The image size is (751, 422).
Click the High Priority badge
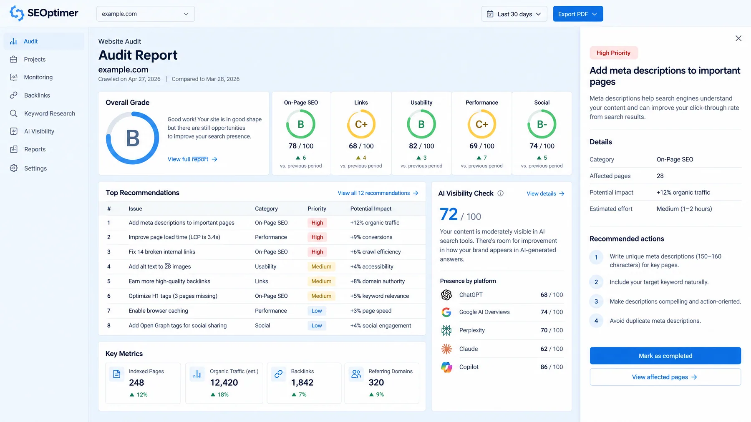click(613, 53)
